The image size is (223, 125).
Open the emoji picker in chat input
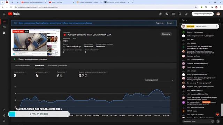coord(213,121)
